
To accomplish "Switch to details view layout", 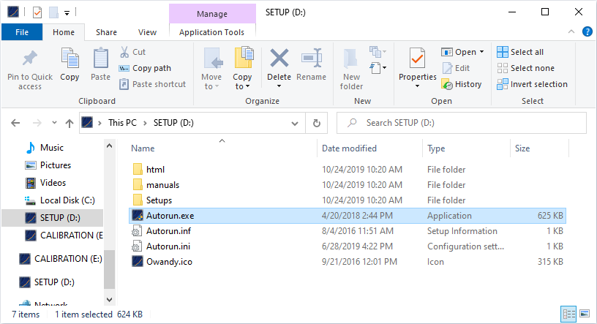I will coord(569,314).
